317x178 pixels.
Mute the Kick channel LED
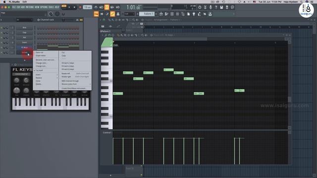coord(1,28)
